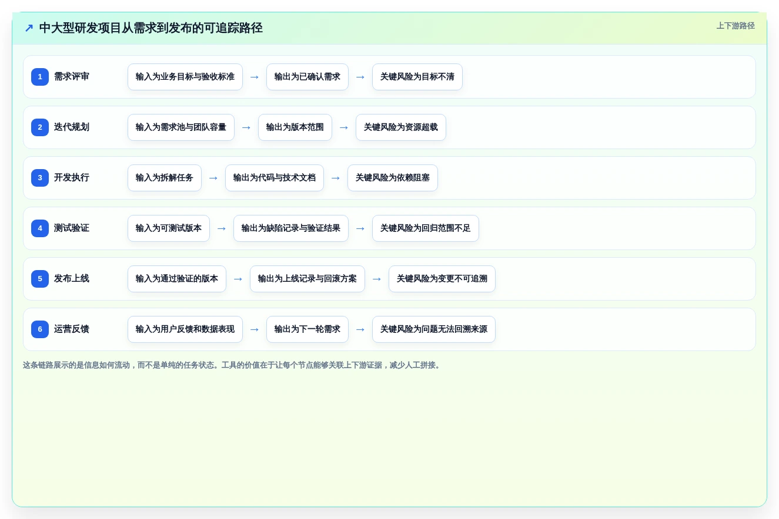Click the chip 关键风险为问题无法回溯来源
The image size is (779, 519).
click(434, 329)
